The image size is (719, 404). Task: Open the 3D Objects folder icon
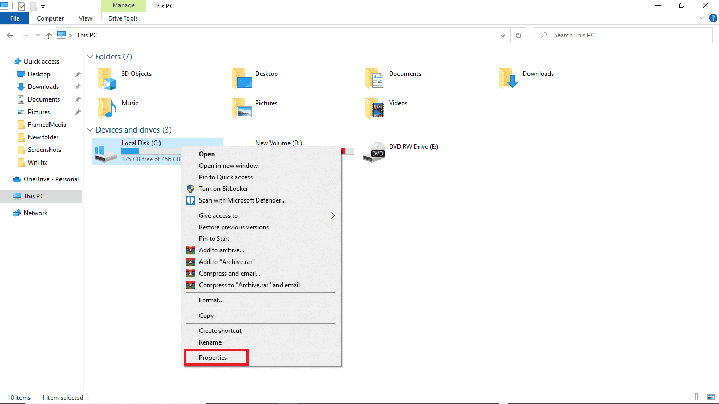[107, 79]
